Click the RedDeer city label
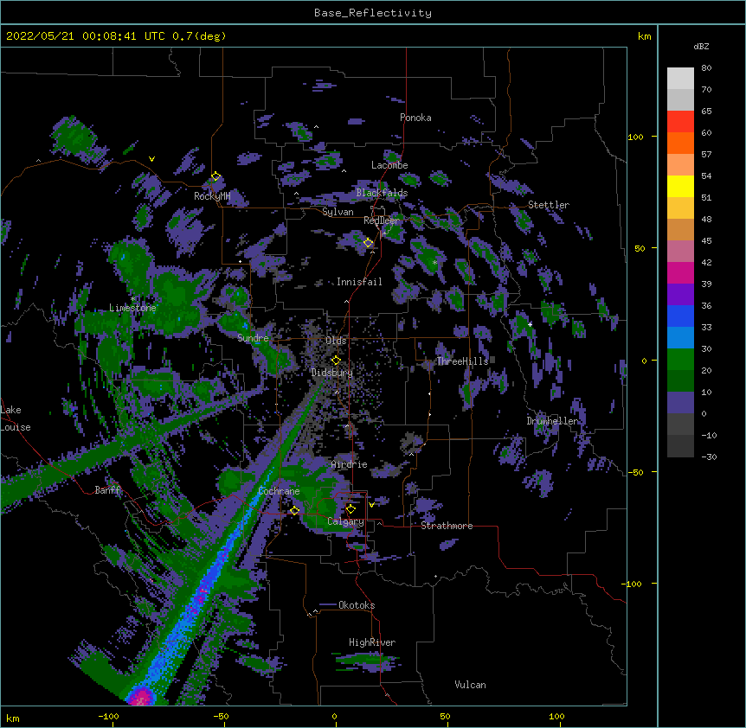Screen dimensions: 746x728 381,220
